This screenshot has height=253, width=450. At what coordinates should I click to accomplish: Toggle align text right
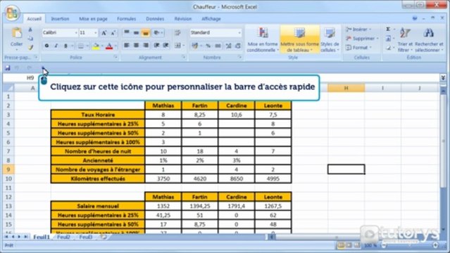click(x=146, y=45)
